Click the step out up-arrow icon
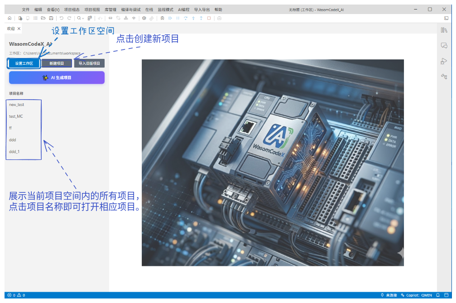This screenshot has width=456, height=303. click(201, 18)
